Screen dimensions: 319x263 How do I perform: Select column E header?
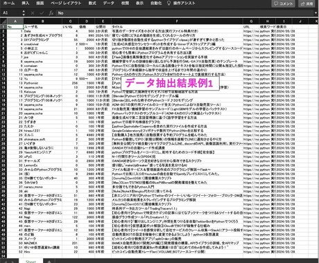(x=103, y=21)
